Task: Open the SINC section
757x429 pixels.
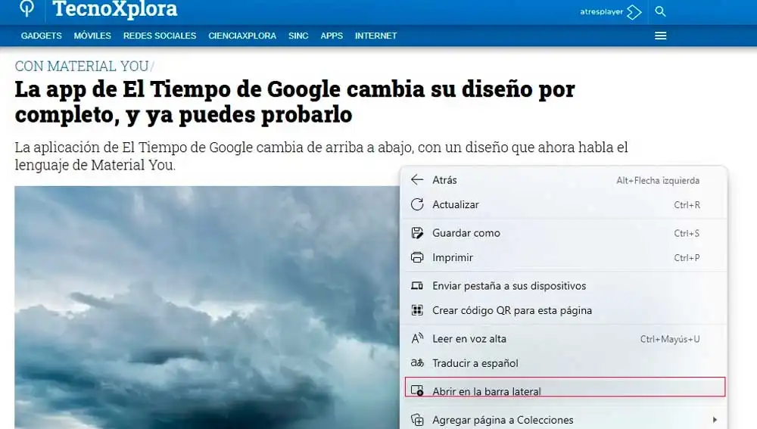Action: [x=298, y=36]
